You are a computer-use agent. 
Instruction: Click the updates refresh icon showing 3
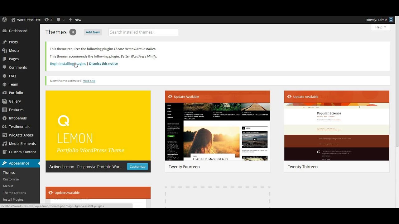pyautogui.click(x=46, y=20)
